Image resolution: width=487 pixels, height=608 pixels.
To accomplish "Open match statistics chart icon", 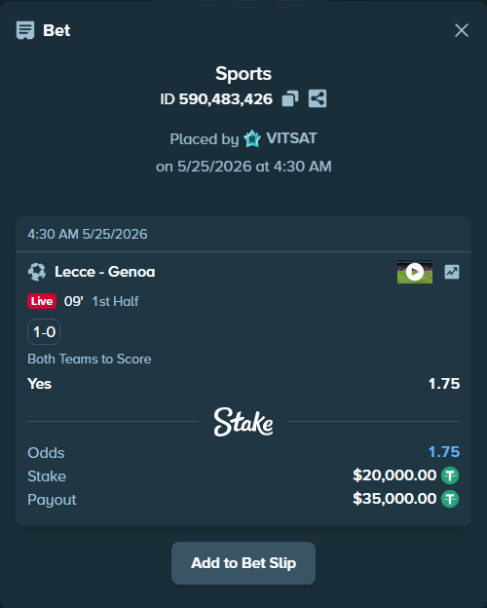I will pyautogui.click(x=452, y=272).
